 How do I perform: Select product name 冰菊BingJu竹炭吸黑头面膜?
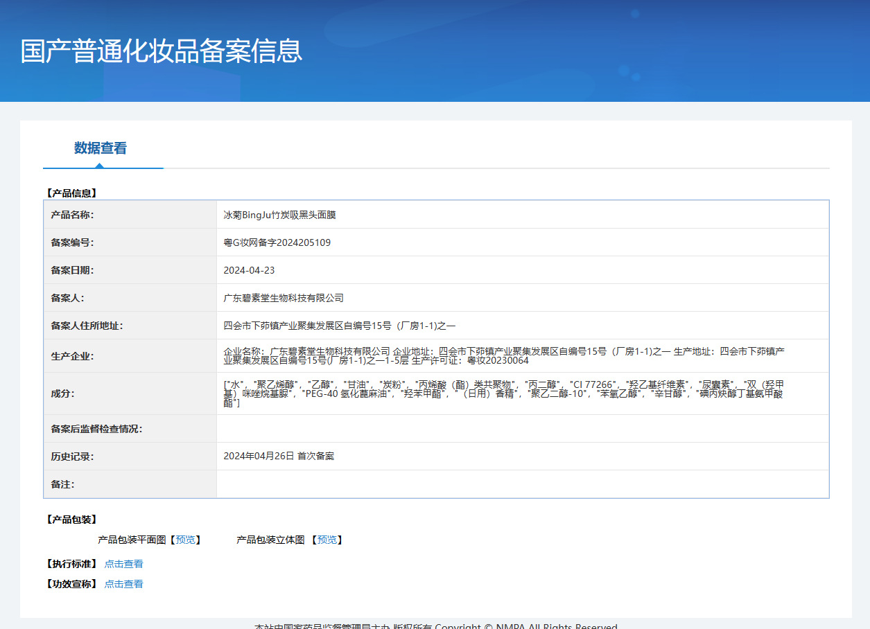pyautogui.click(x=279, y=215)
